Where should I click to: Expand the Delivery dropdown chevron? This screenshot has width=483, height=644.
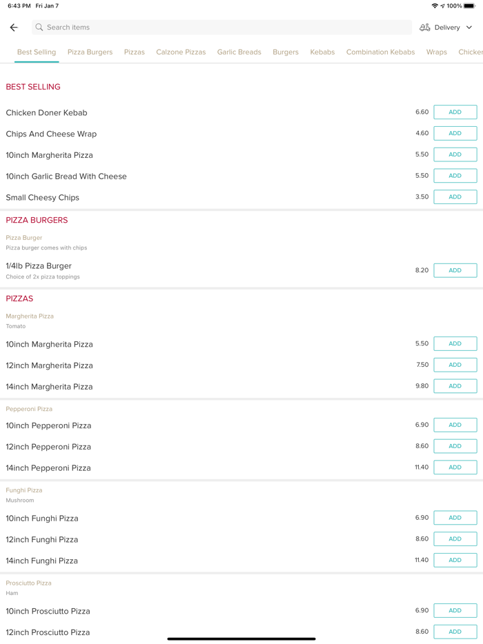pos(469,28)
